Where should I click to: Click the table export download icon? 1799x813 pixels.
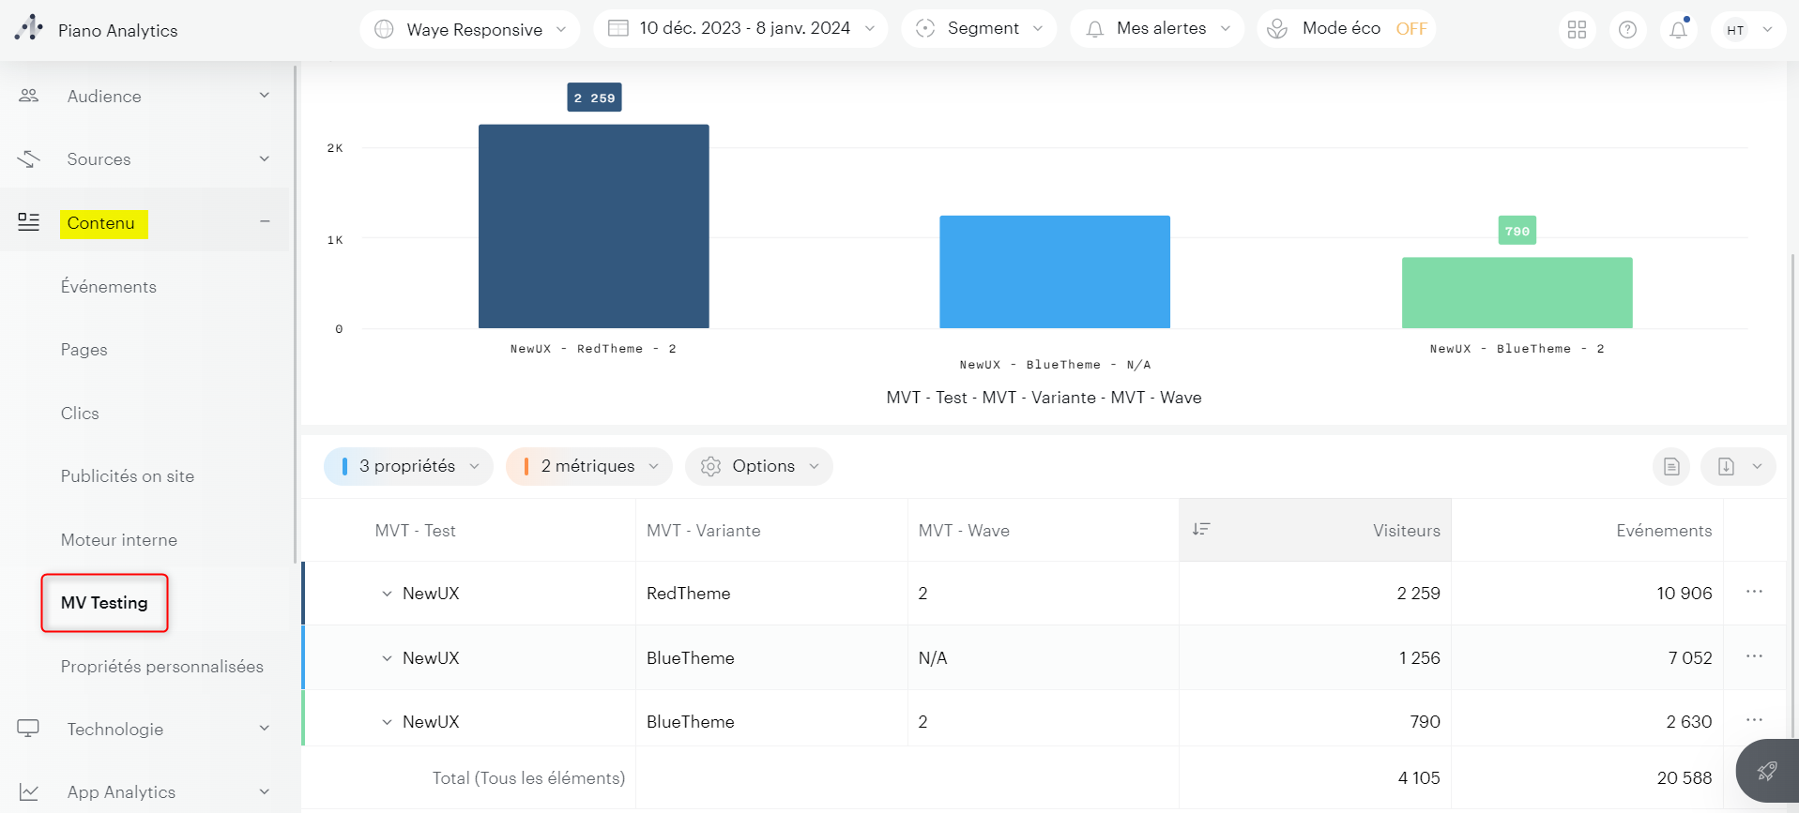[x=1726, y=466]
